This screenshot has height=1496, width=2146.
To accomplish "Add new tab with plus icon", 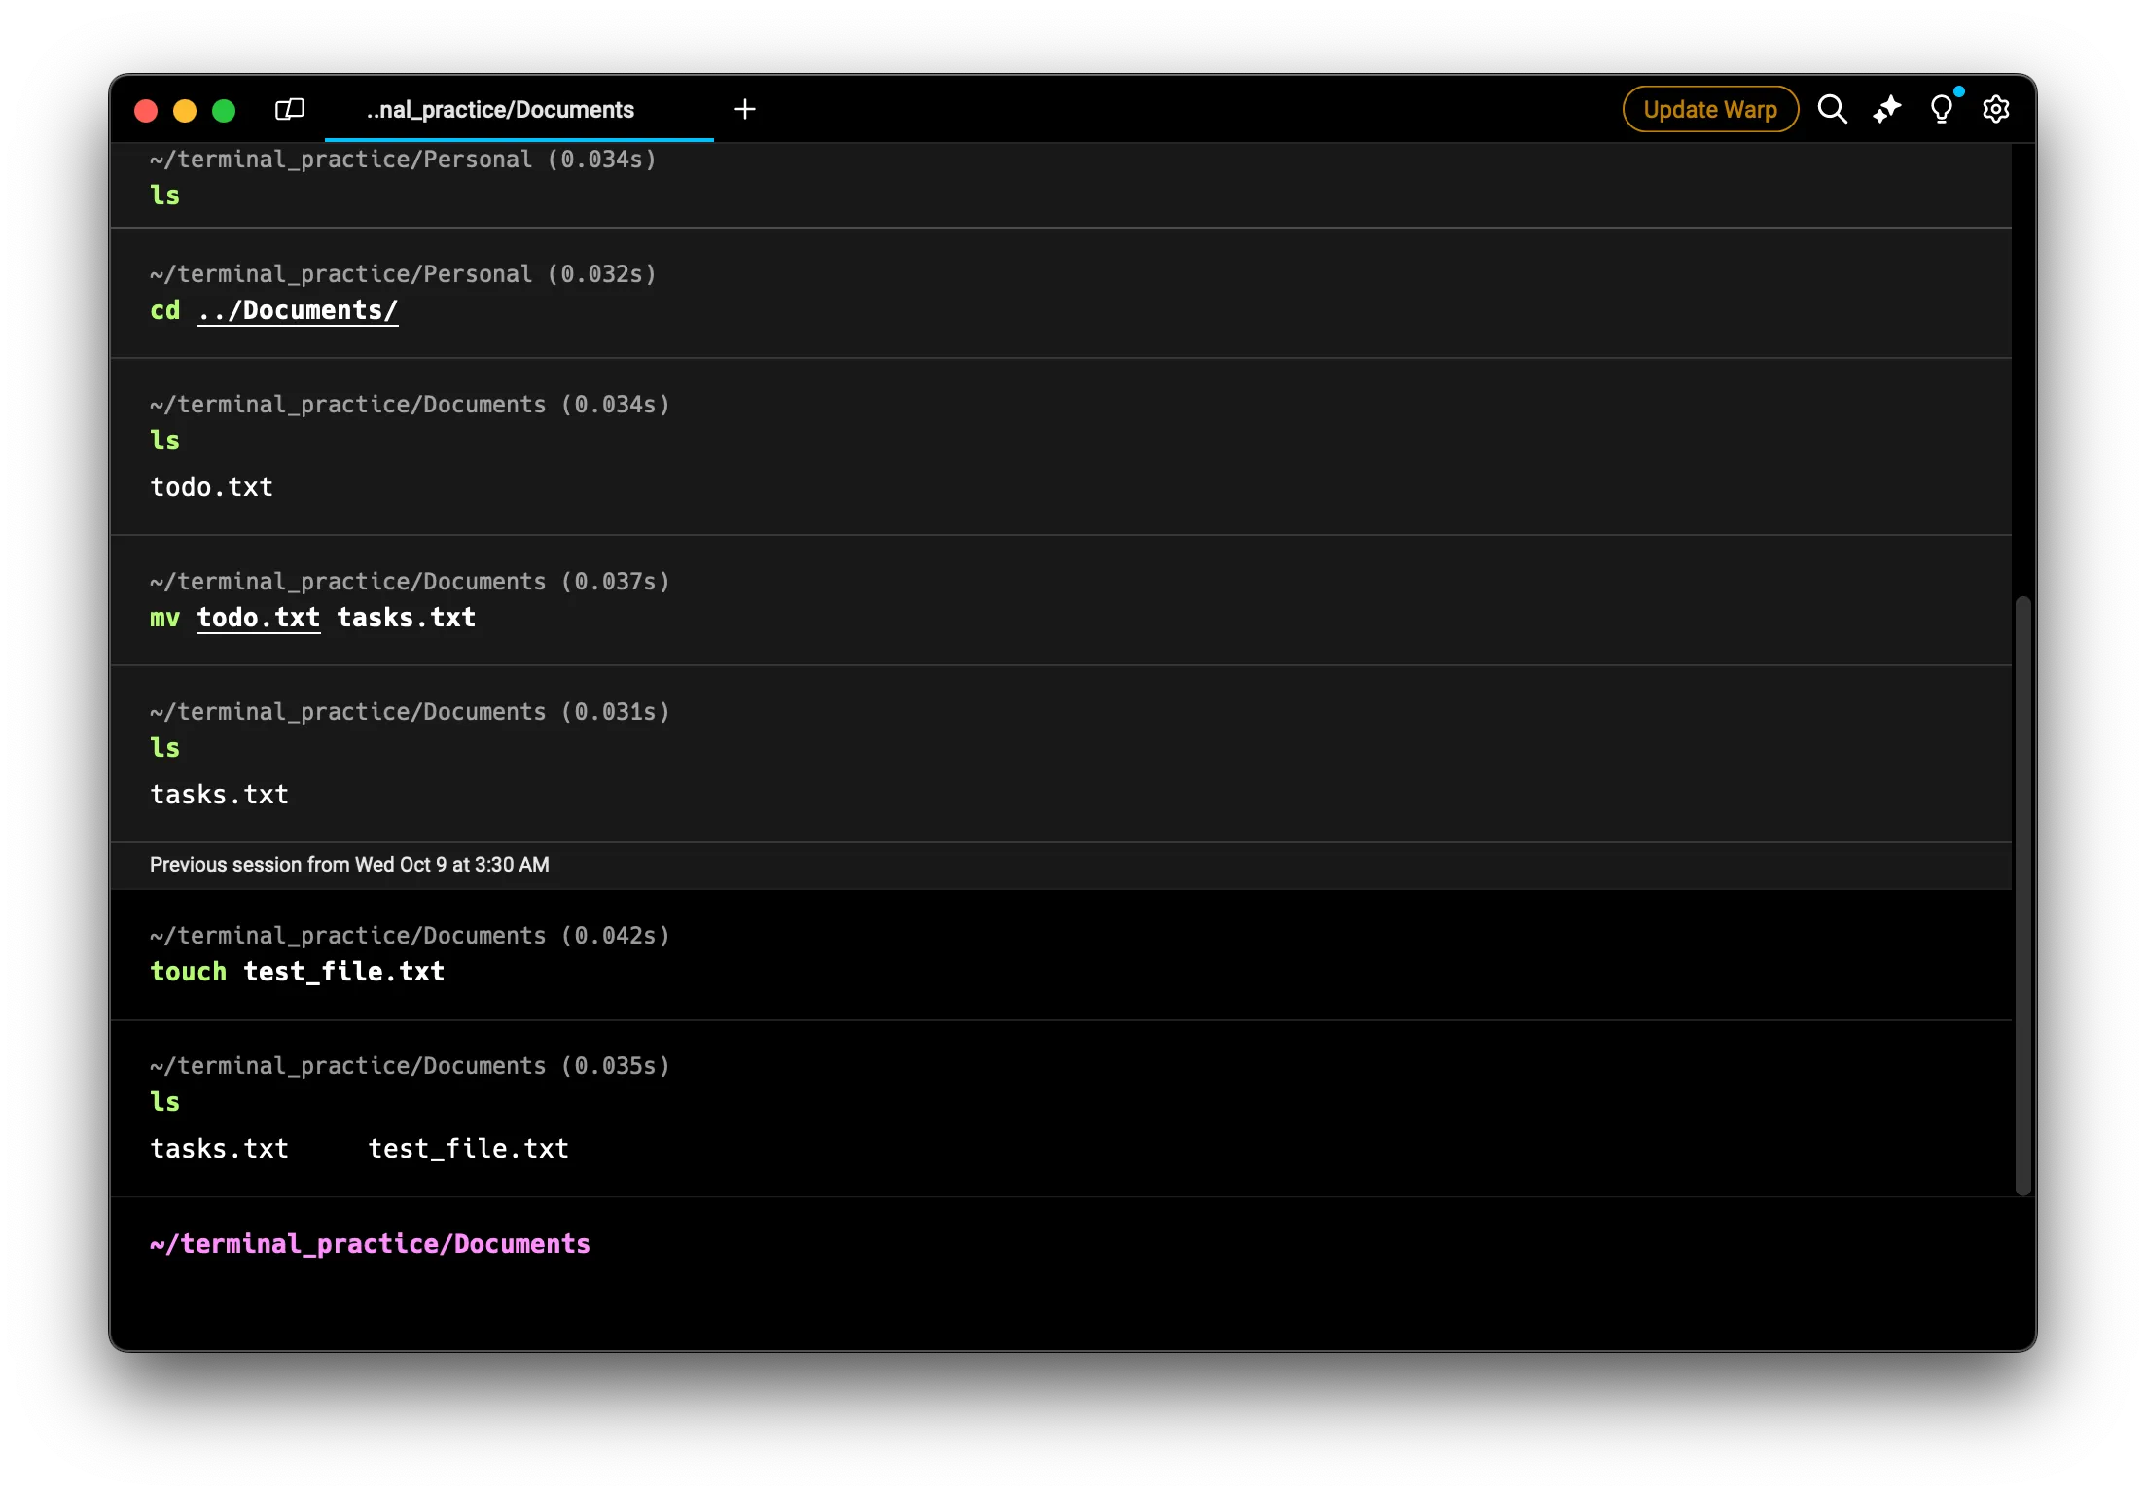I will coord(744,109).
